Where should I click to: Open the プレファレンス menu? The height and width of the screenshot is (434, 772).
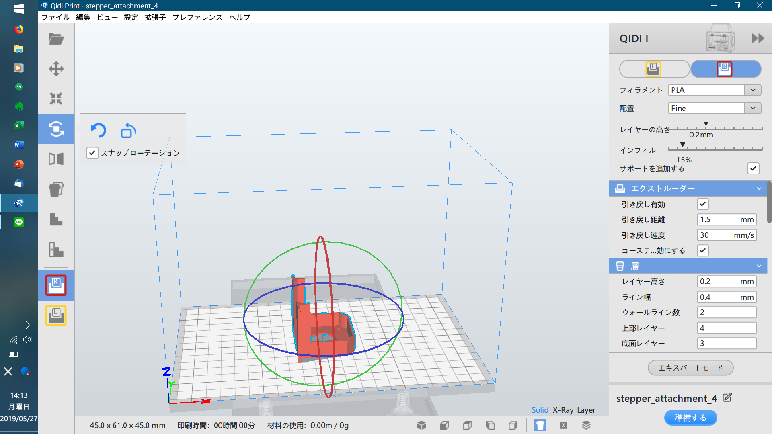pyautogui.click(x=197, y=17)
